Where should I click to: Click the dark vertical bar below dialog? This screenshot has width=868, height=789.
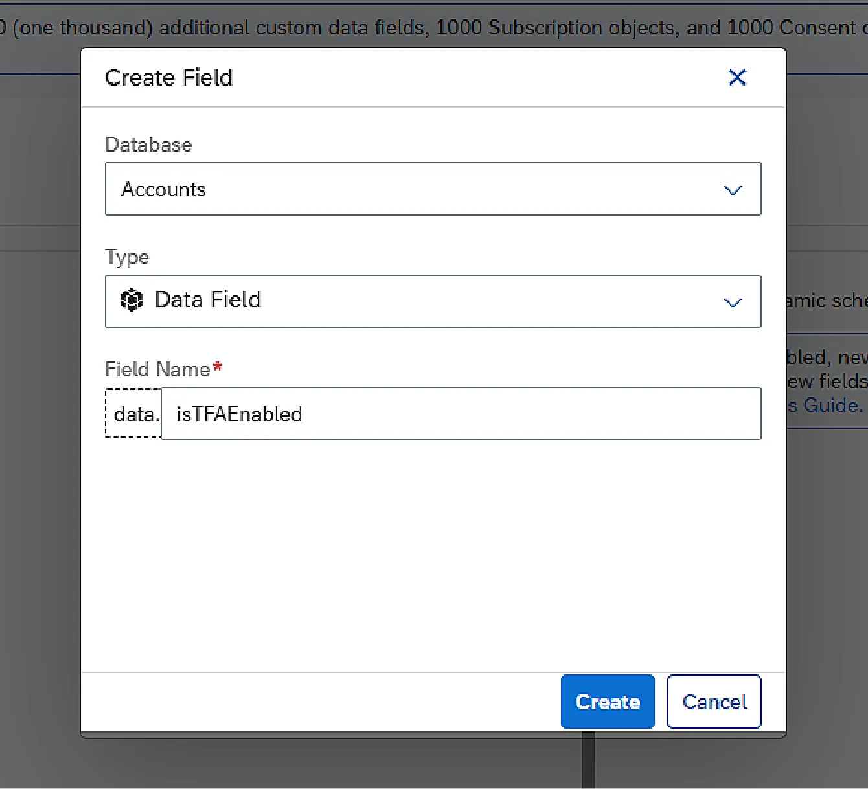[x=588, y=763]
